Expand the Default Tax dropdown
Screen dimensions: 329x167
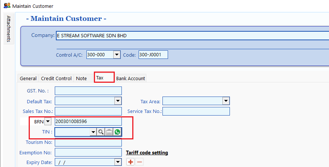click(118, 101)
